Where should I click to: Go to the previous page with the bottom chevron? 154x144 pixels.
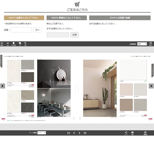pos(74,133)
